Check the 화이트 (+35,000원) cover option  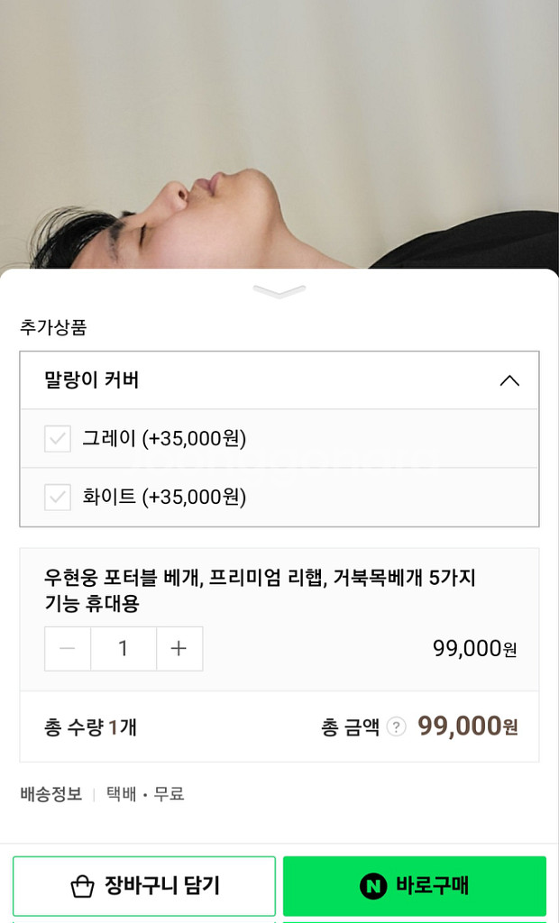(x=57, y=497)
